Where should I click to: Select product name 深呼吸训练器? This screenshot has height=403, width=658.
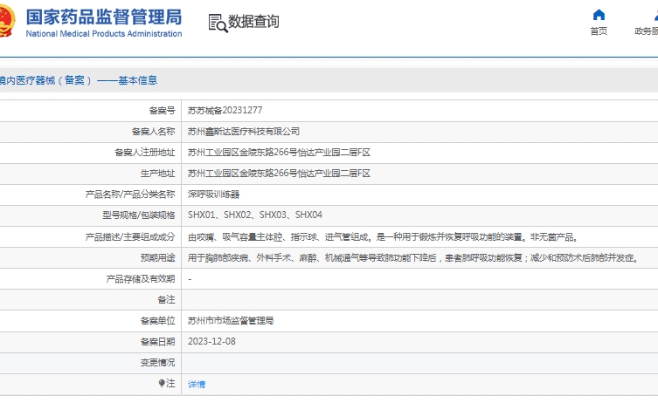(213, 195)
